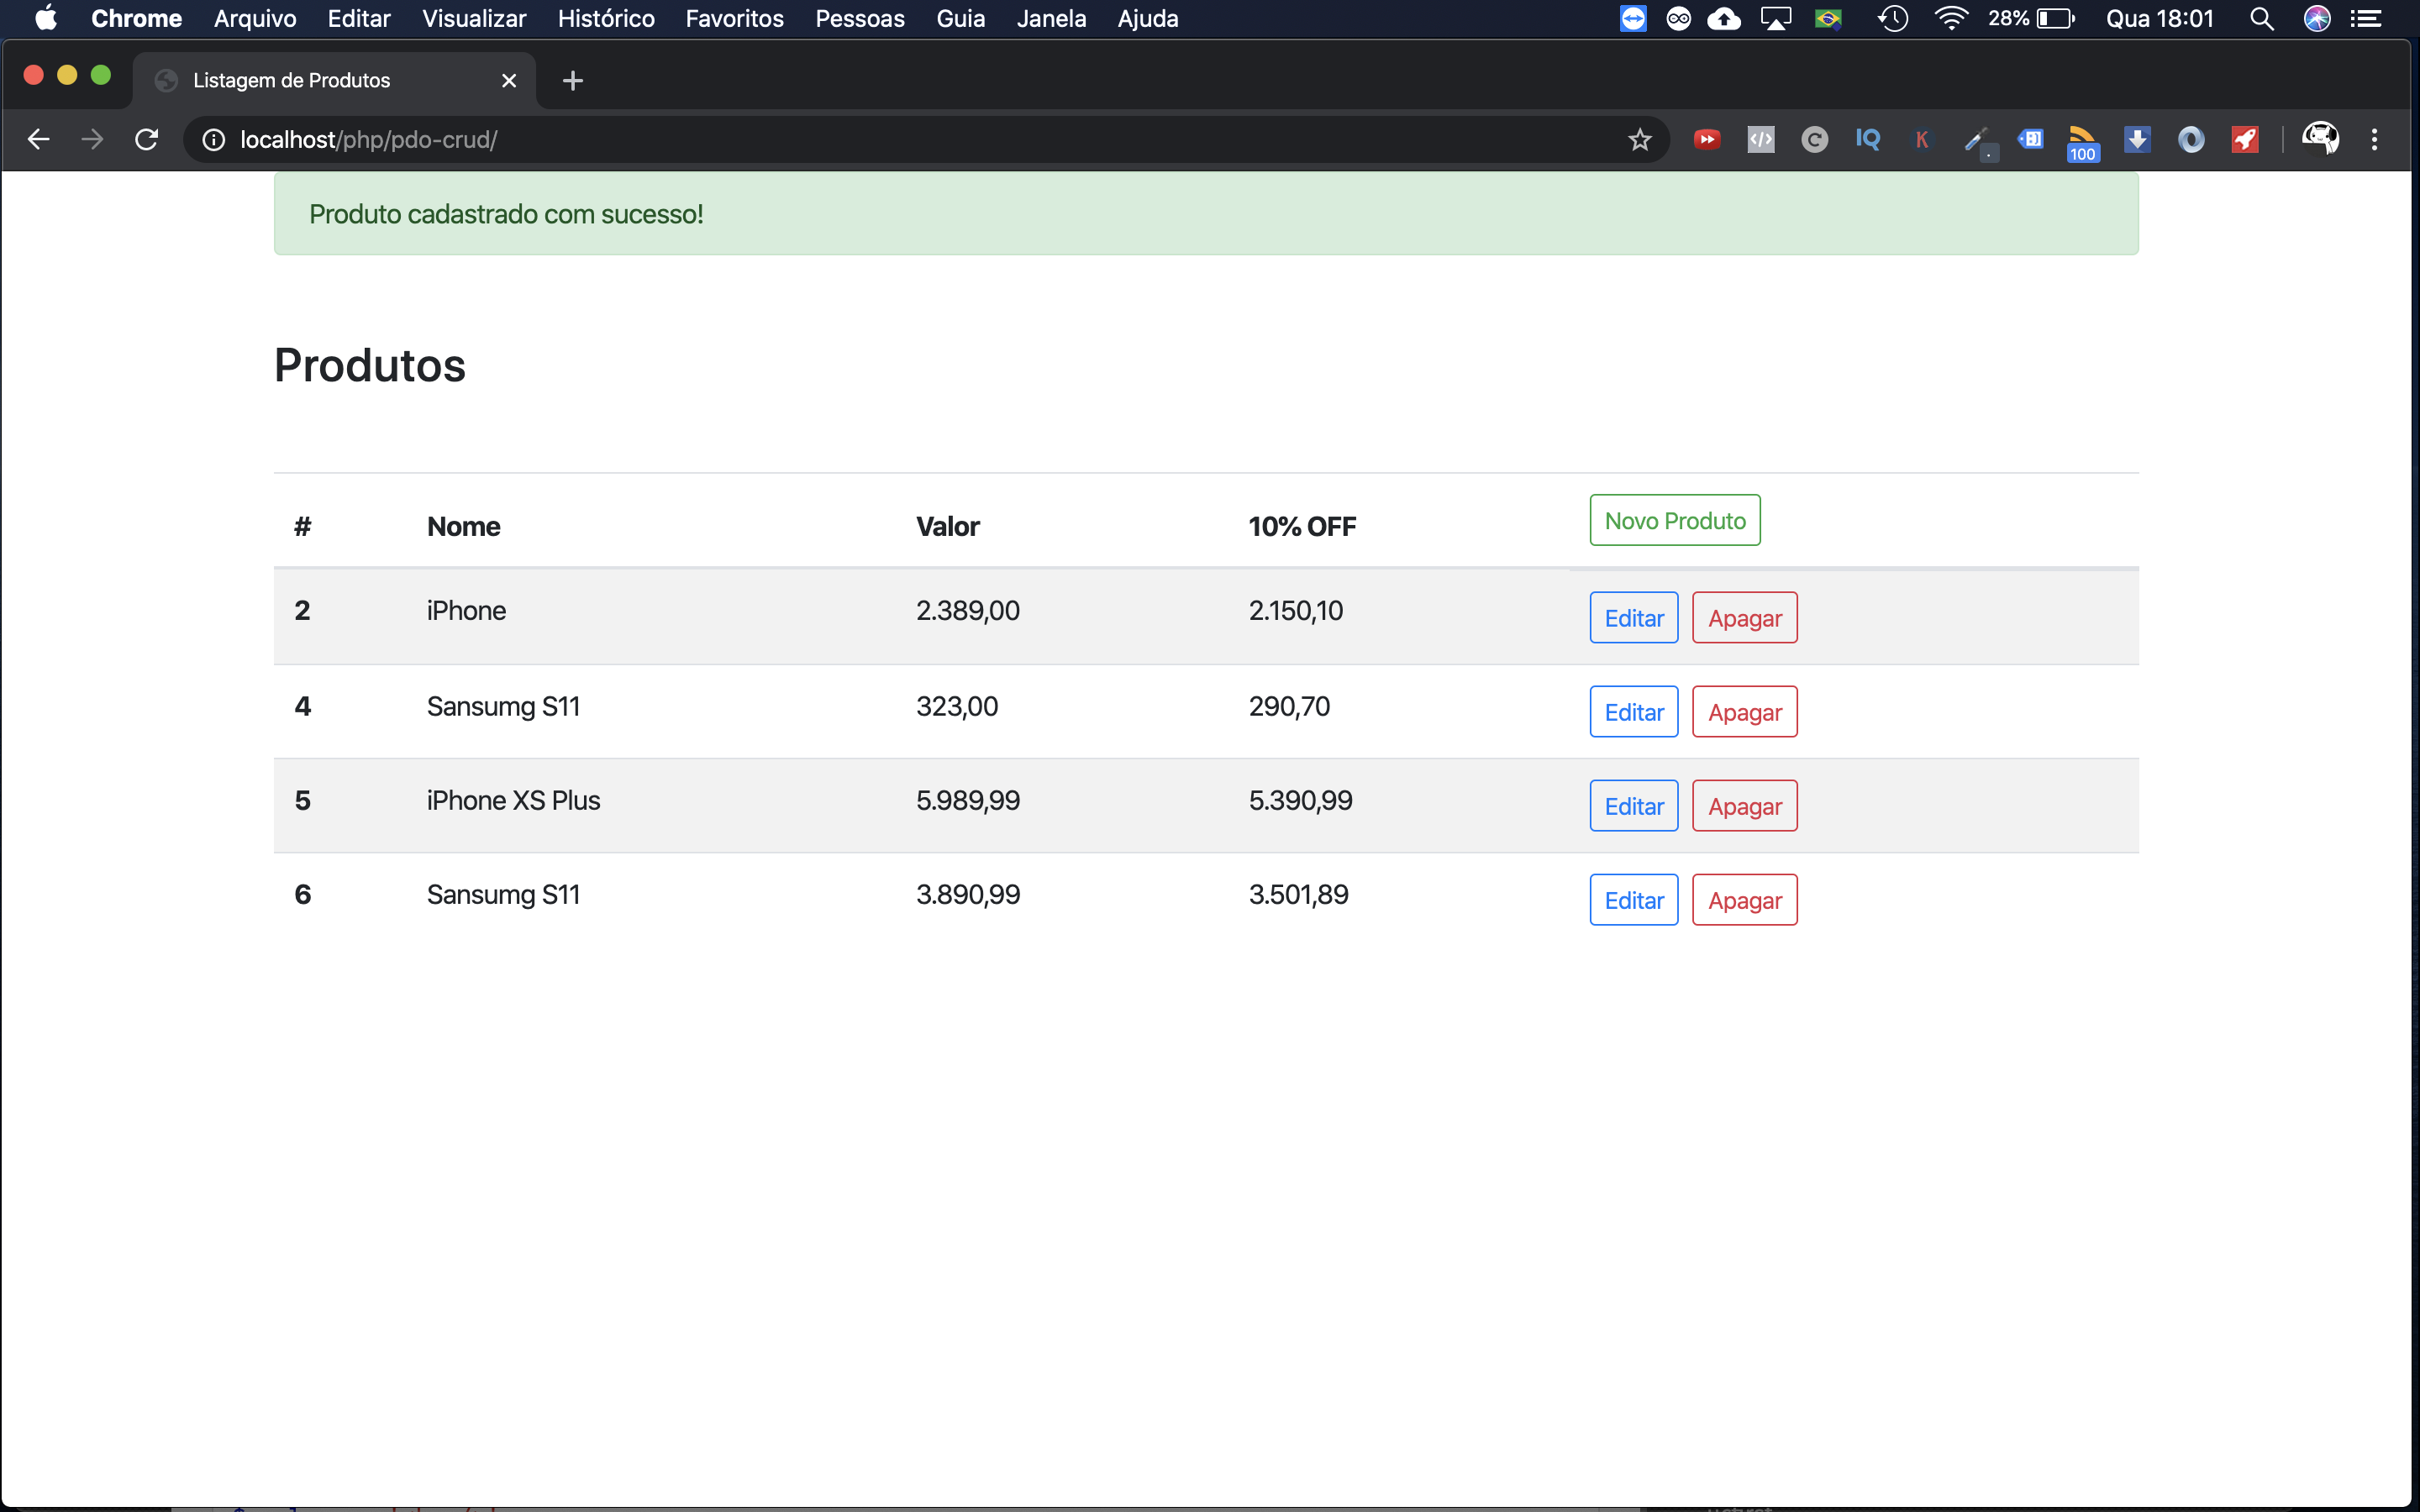Click the address bar URL field
The height and width of the screenshot is (1512, 2420).
click(900, 140)
